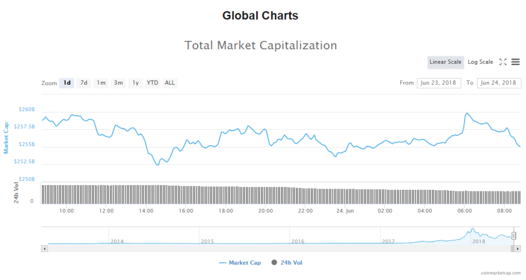Viewport: 526px width, 280px height.
Task: Click the navigator scrollbar track
Action: 277,248
